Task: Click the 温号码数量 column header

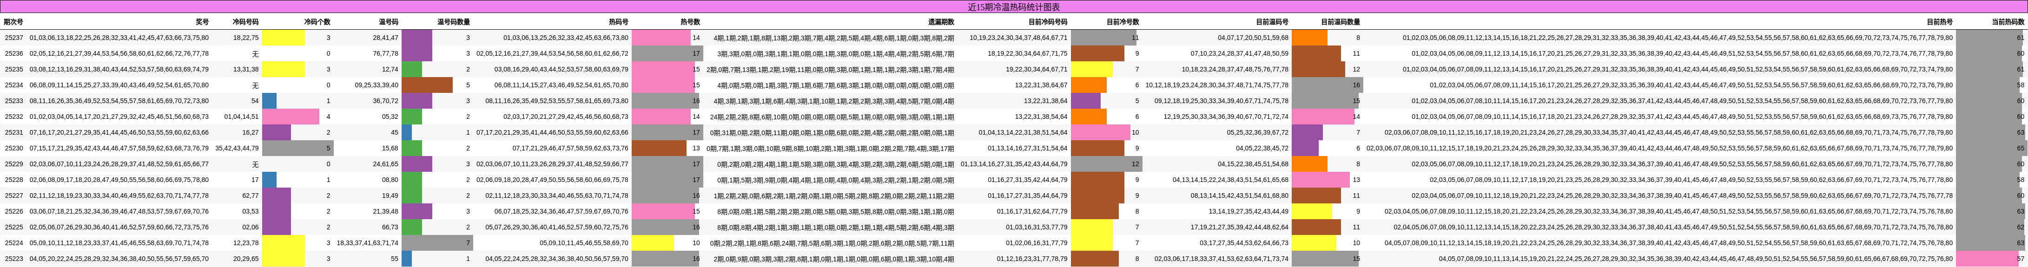Action: (x=454, y=22)
